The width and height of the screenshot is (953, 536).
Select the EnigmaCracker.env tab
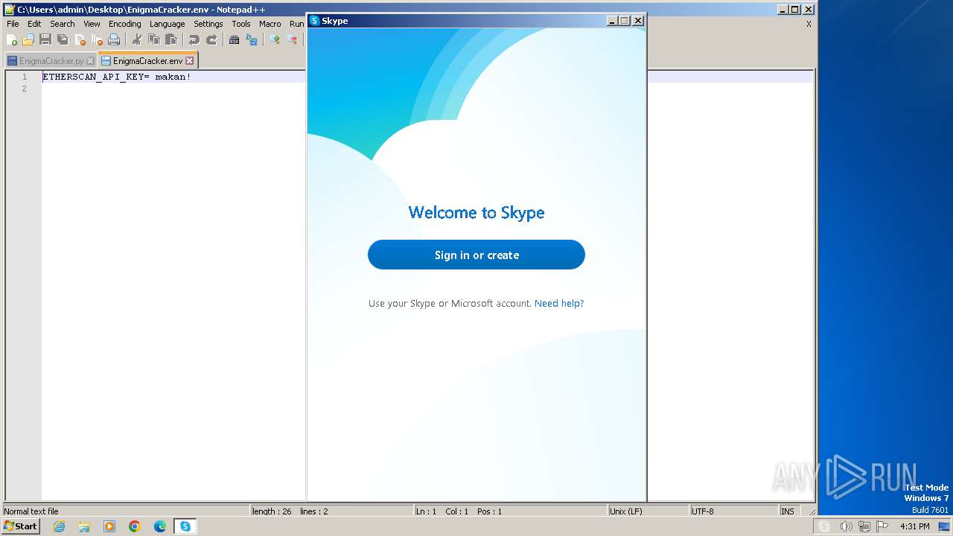coord(147,61)
